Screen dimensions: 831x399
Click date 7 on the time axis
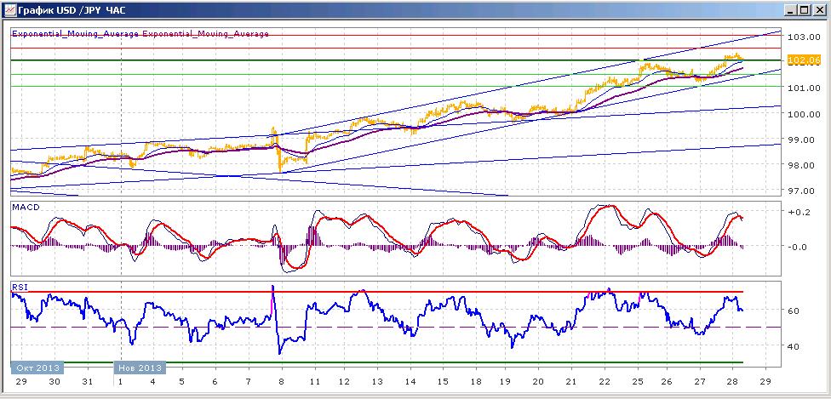tap(249, 381)
